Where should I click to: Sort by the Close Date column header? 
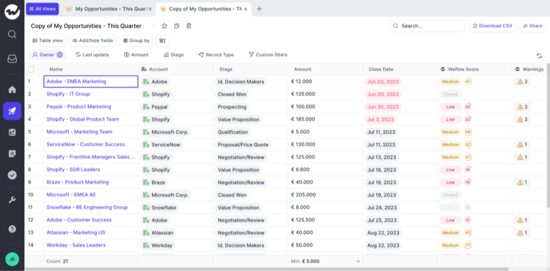(381, 69)
